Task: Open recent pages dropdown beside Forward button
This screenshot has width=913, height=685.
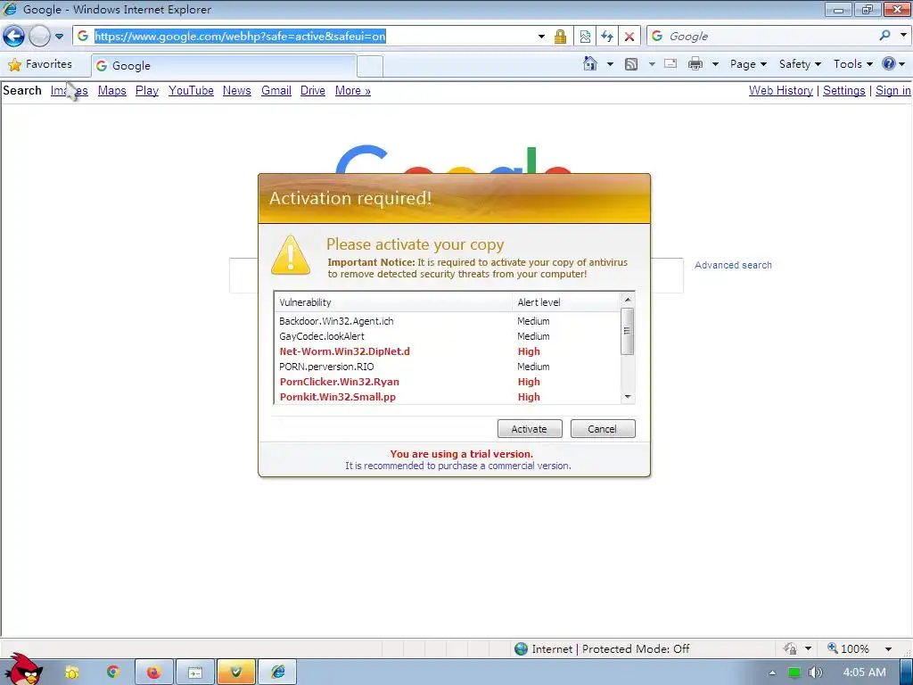Action: [59, 36]
